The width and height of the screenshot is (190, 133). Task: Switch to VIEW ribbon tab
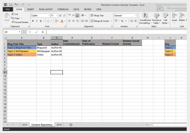coord(99,9)
